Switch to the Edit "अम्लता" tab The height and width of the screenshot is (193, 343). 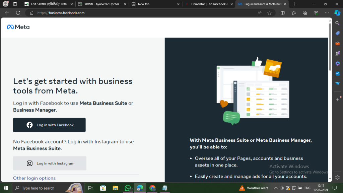point(49,4)
